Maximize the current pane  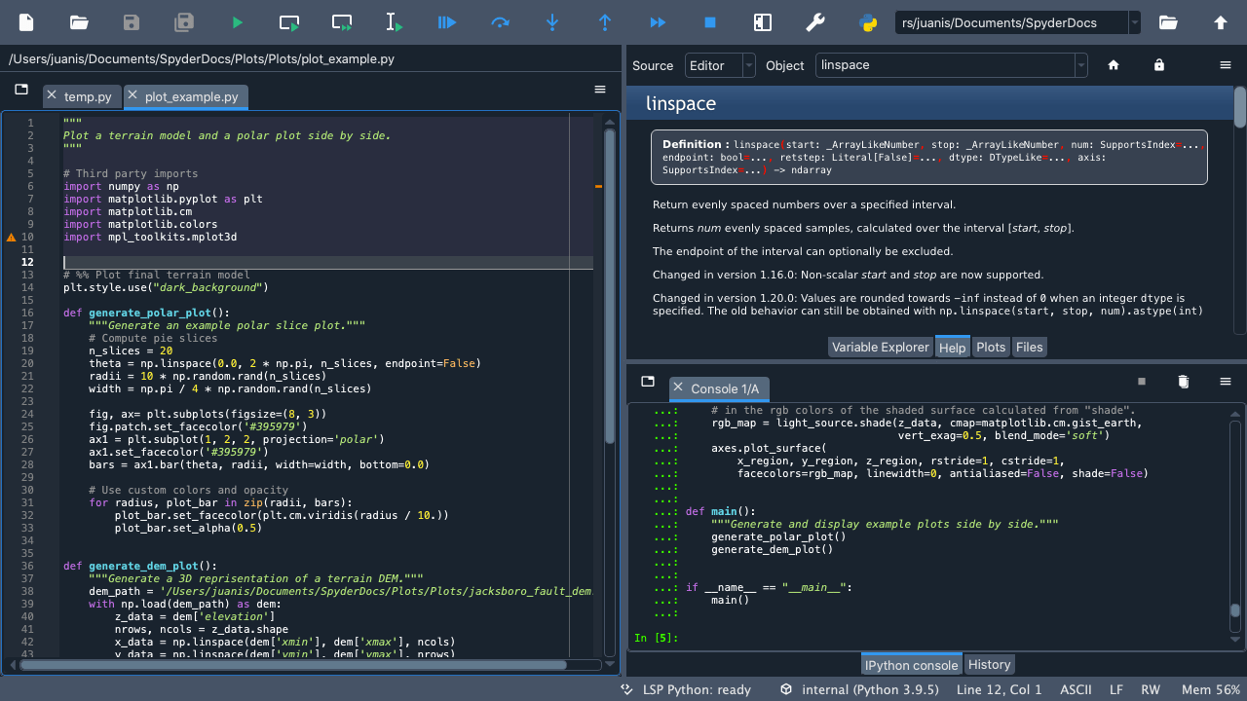coord(763,22)
